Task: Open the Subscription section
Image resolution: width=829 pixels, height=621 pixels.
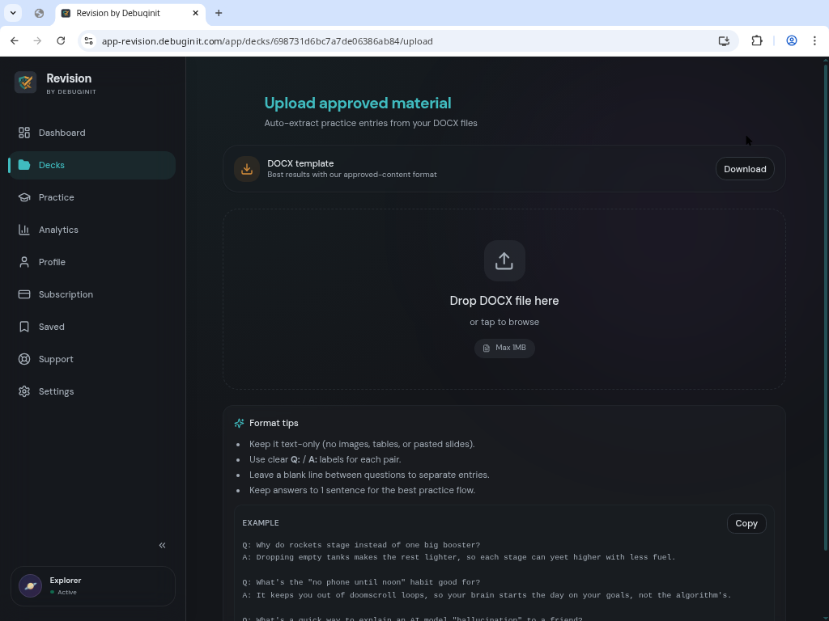Action: [66, 294]
